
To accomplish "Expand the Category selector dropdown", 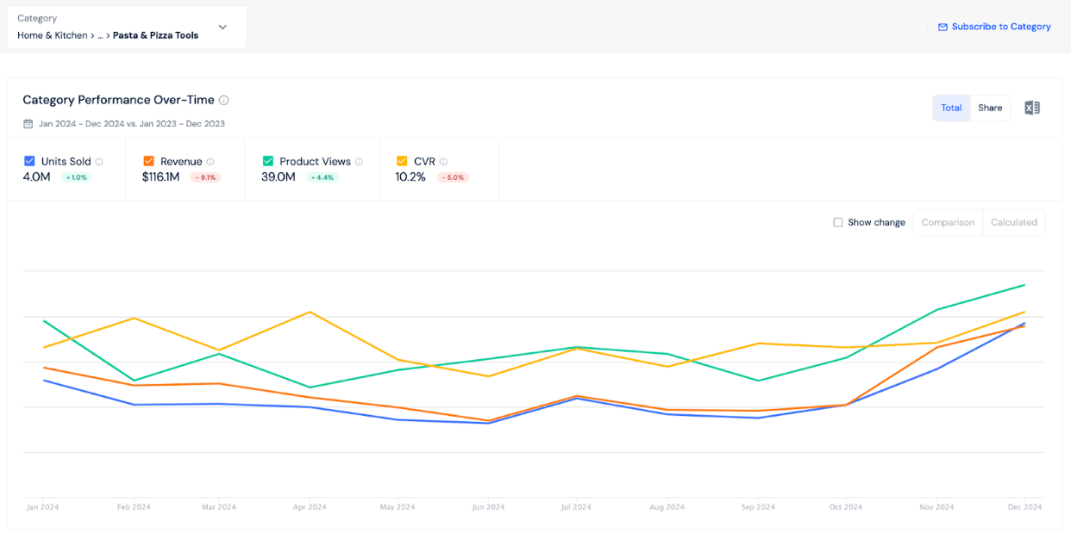I will (222, 27).
